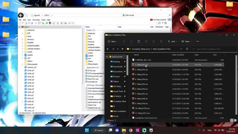
Task: Expand the update folder in OpenIV tree
Action: pos(22,55)
